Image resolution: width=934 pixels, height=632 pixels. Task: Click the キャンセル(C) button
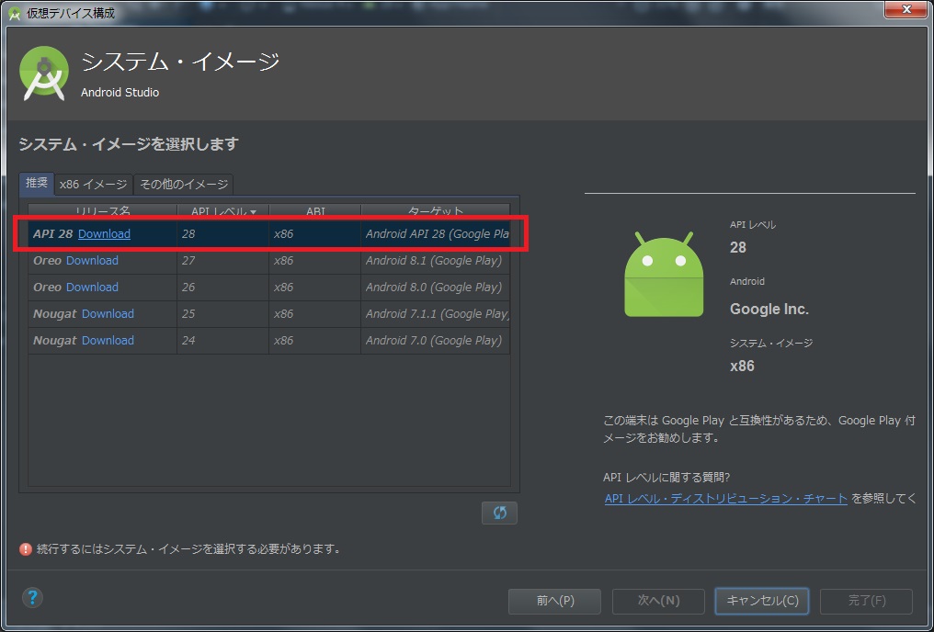click(x=762, y=601)
